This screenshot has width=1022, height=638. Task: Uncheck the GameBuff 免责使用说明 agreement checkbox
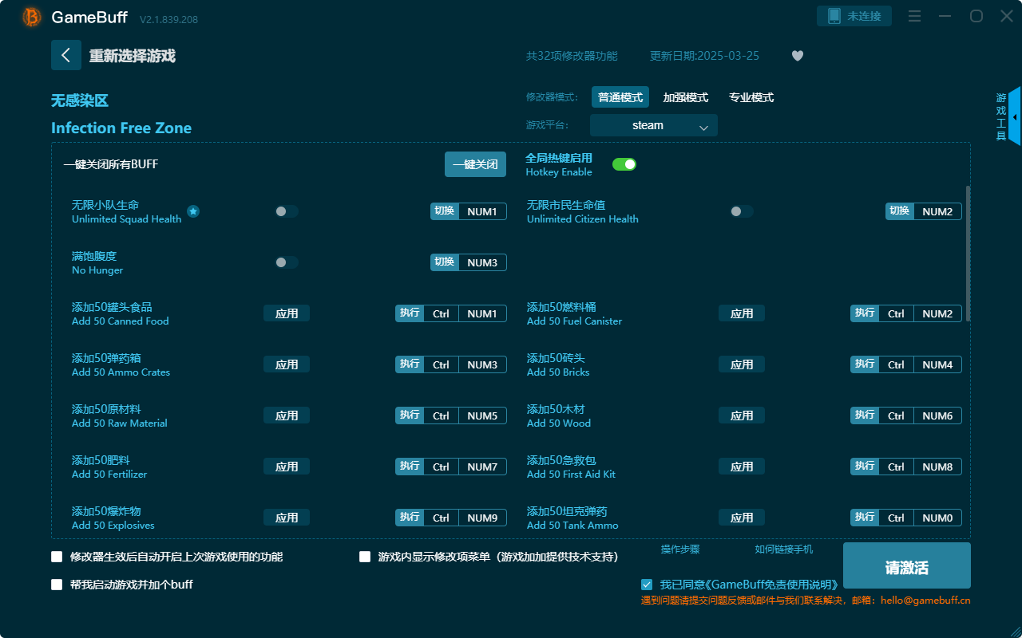647,584
